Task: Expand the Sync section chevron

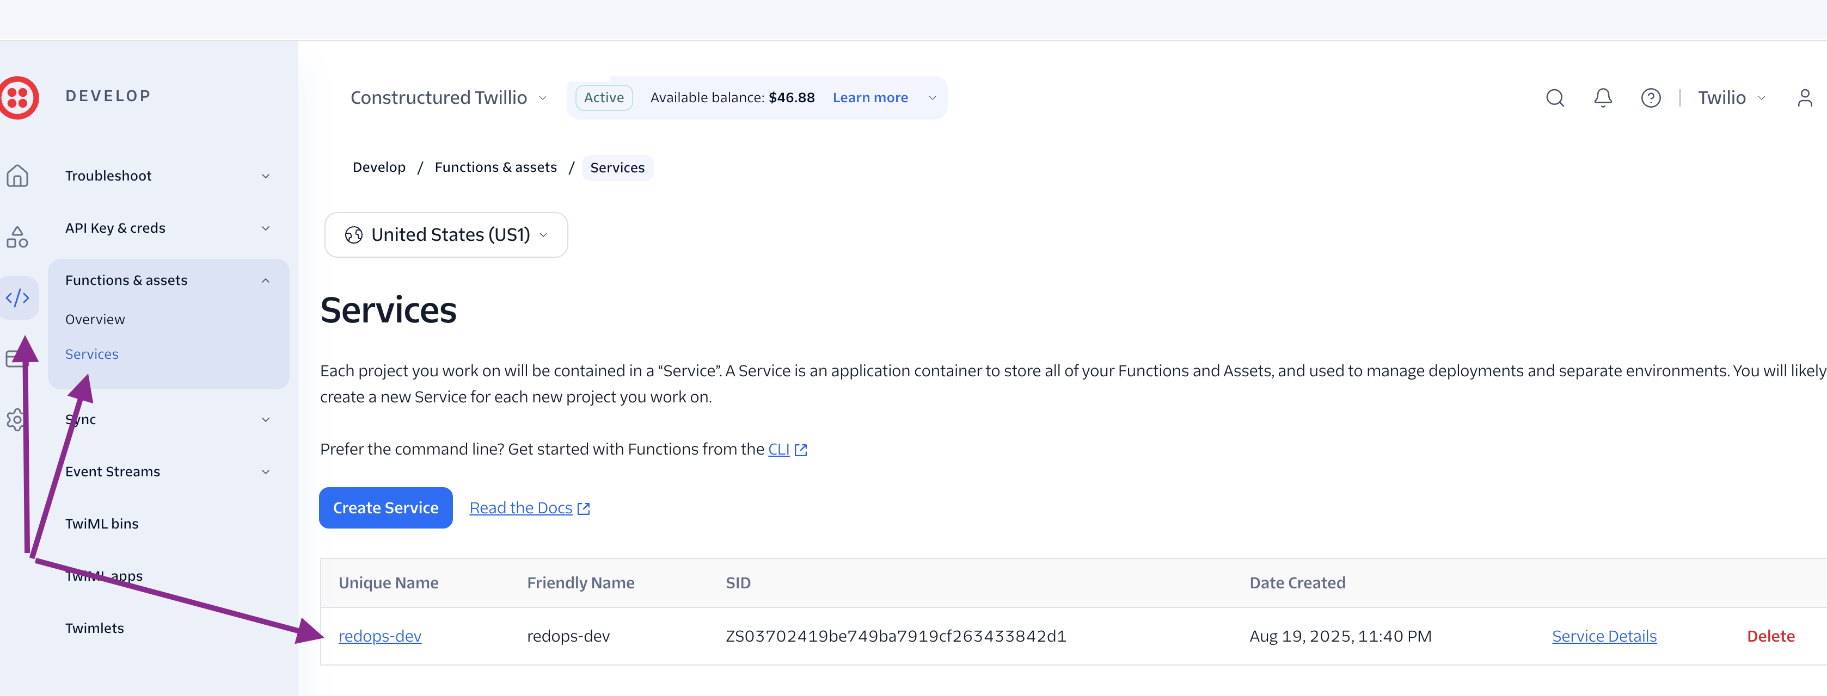Action: click(x=266, y=419)
